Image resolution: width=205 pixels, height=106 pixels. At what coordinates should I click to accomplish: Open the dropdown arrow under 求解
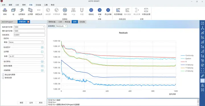pos(99,17)
